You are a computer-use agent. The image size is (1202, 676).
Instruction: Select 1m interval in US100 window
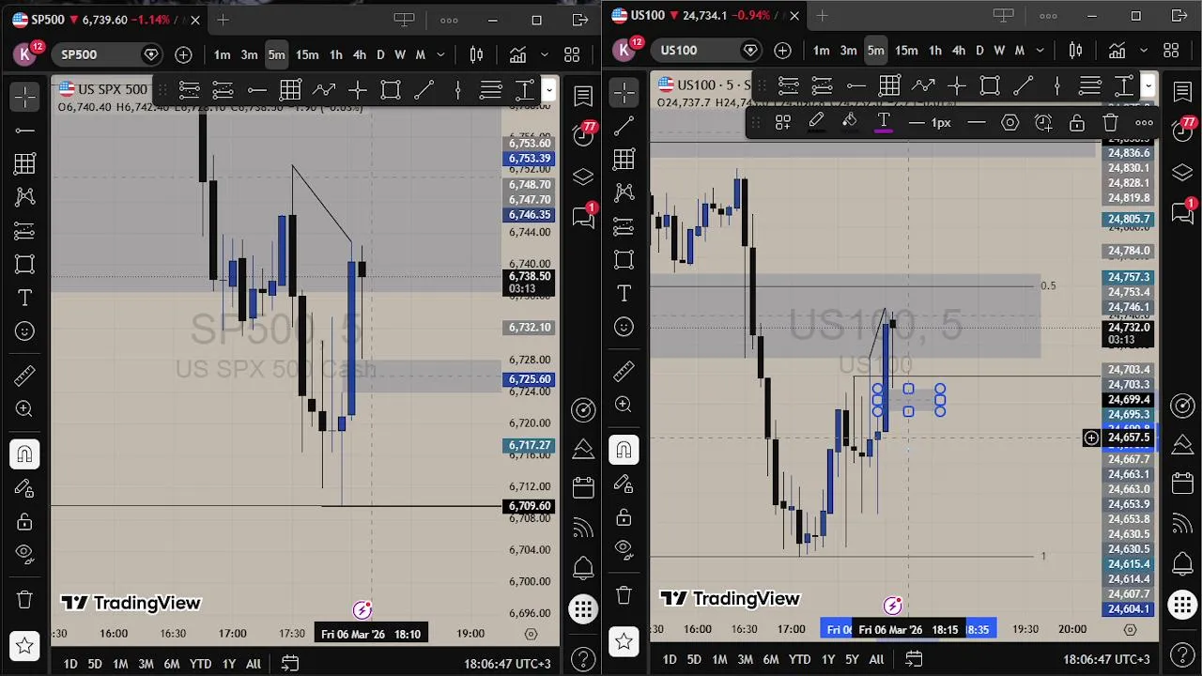pyautogui.click(x=821, y=51)
